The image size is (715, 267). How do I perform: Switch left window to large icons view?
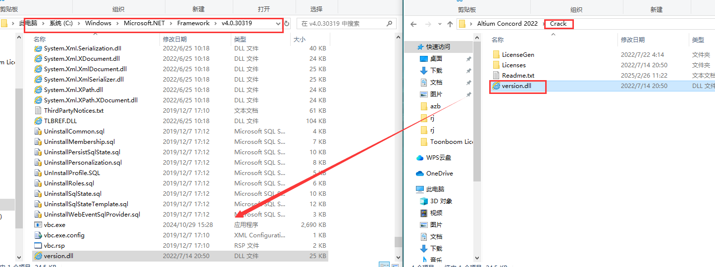(x=394, y=265)
